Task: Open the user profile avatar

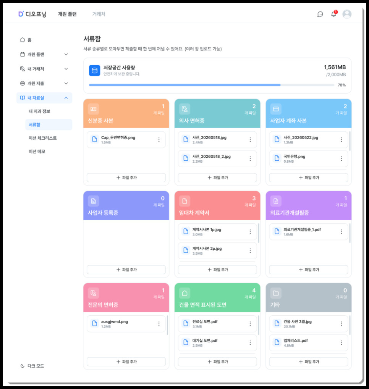Action: click(347, 14)
